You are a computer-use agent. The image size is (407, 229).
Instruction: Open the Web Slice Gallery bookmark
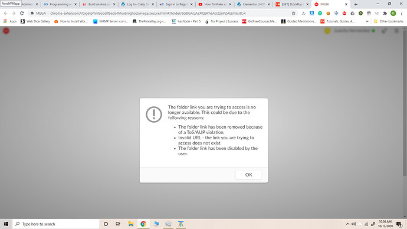[x=35, y=21]
